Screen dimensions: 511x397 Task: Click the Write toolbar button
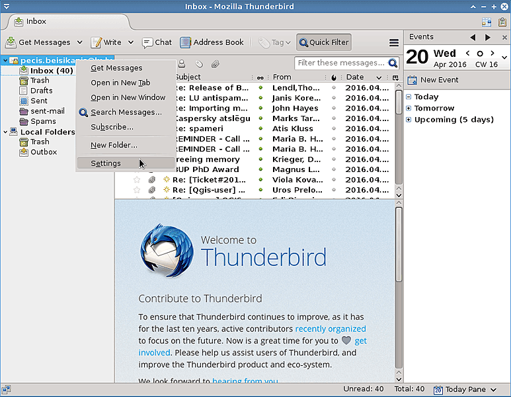pos(106,42)
